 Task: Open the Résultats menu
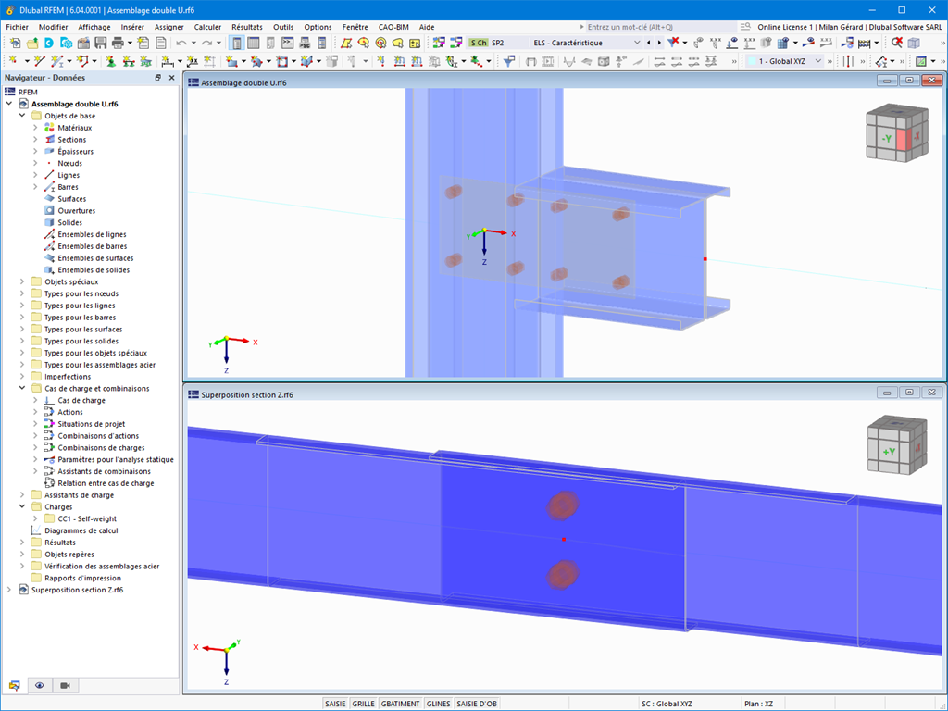click(x=246, y=27)
